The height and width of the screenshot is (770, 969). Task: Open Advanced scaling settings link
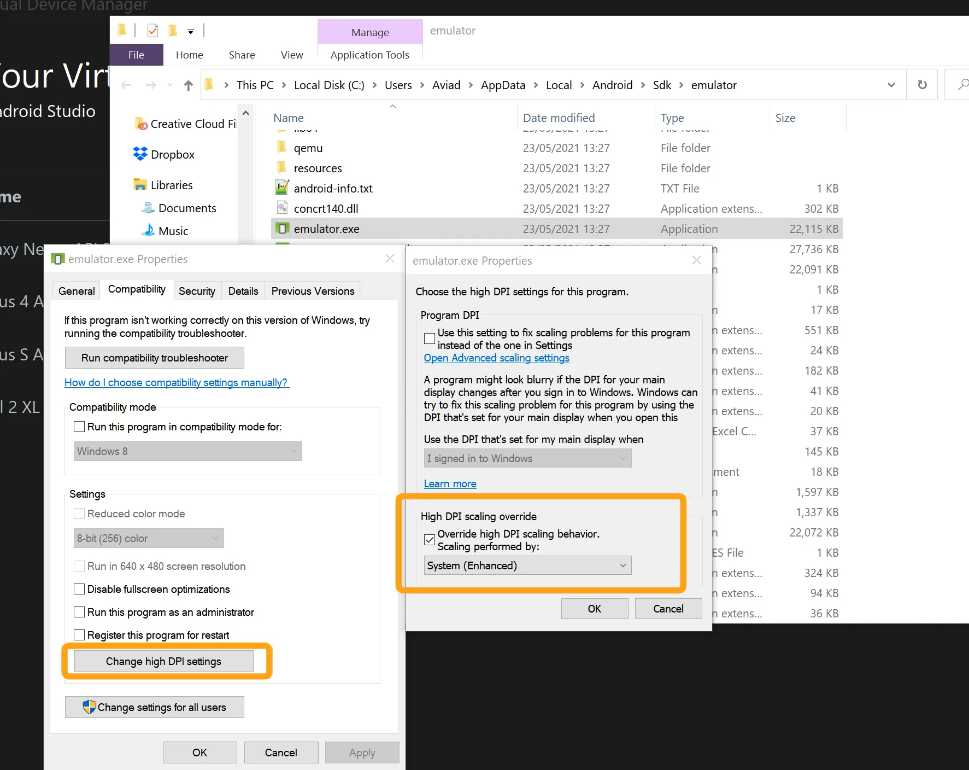(x=497, y=358)
